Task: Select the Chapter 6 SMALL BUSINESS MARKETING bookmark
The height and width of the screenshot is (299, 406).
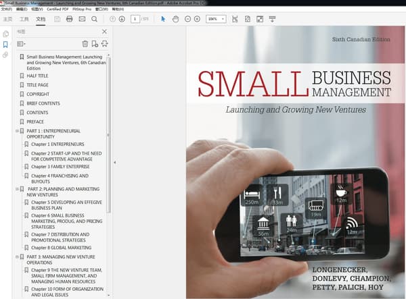Action: click(x=67, y=221)
